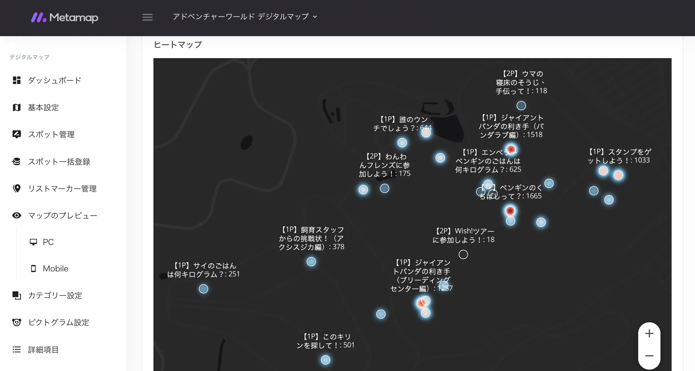Click the マップのプレビュー eye icon
The height and width of the screenshot is (371, 695).
point(17,216)
